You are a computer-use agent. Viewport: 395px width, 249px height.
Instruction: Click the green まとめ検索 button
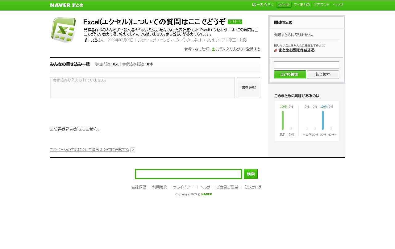click(290, 74)
